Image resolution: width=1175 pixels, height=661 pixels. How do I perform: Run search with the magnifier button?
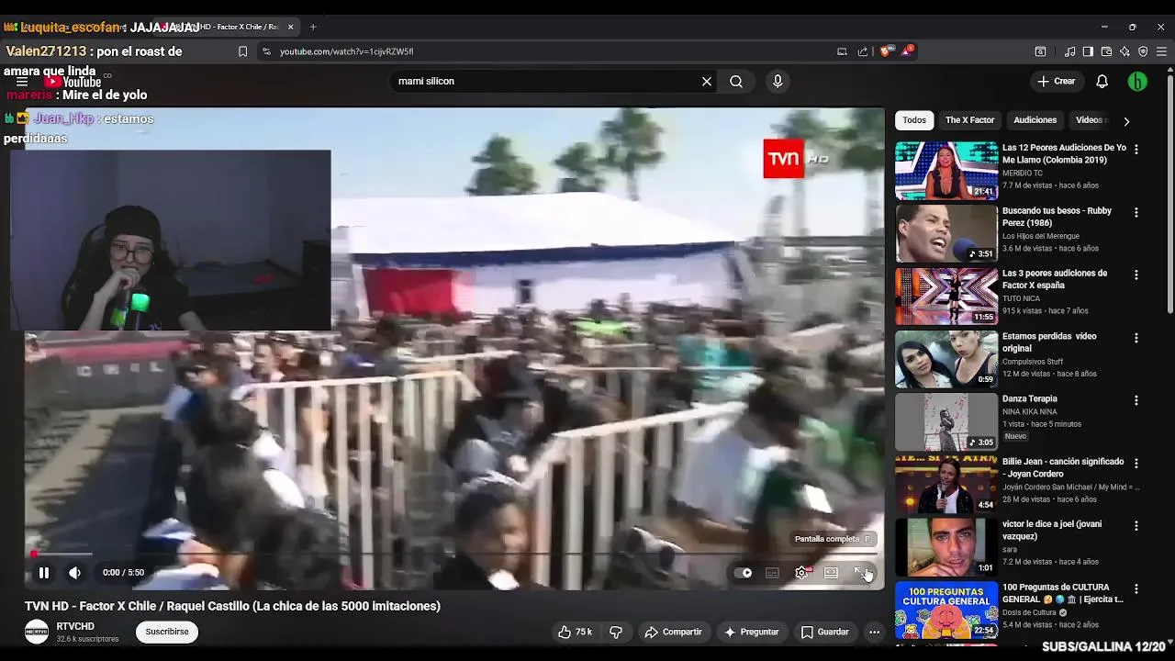[x=736, y=82]
